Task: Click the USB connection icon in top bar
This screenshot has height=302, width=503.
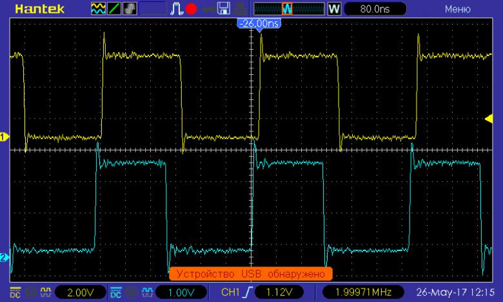Action: (208, 9)
